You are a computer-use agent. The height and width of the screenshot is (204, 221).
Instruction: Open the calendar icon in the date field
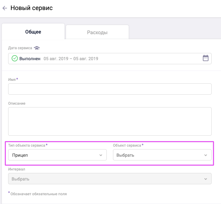point(206,58)
